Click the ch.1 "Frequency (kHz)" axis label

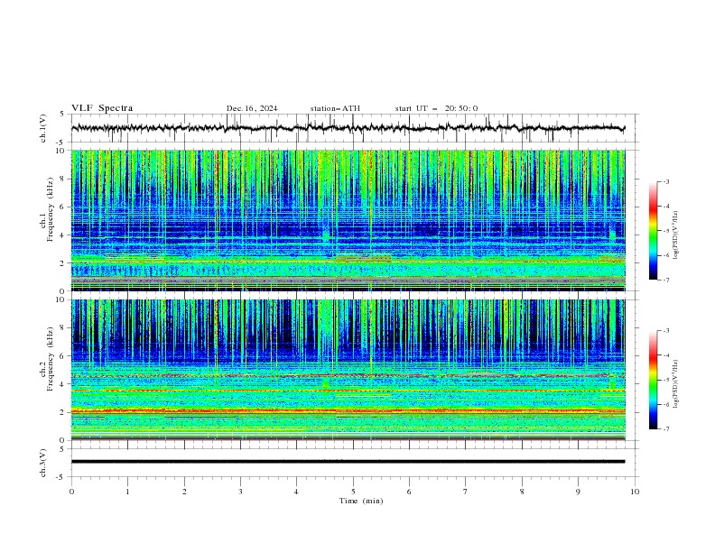pyautogui.click(x=51, y=209)
